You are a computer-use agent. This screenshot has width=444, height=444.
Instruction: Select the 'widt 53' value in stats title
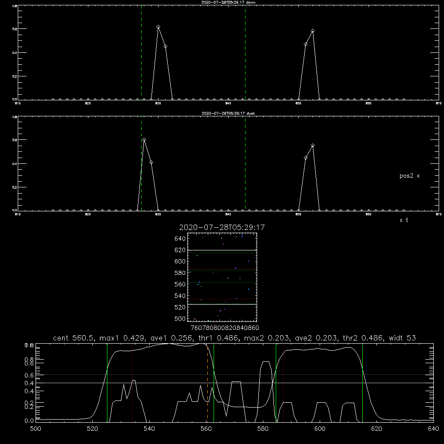(x=402, y=338)
